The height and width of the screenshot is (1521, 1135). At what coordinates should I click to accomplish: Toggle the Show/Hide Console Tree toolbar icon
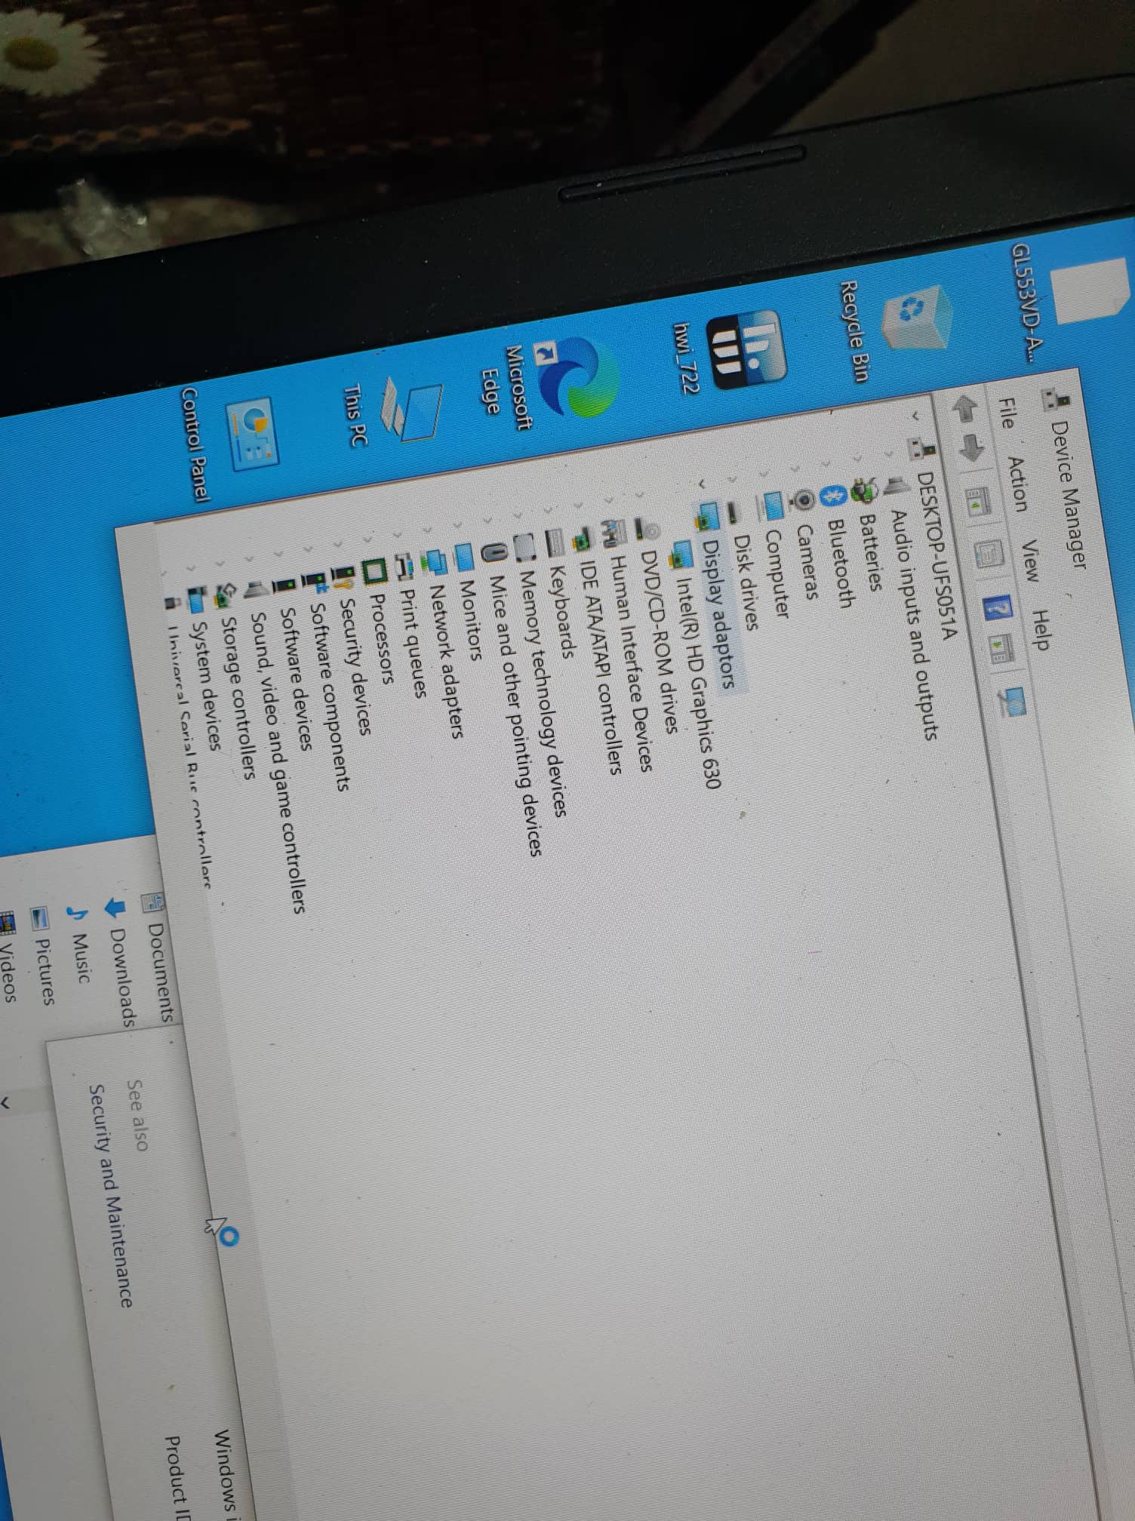point(978,500)
